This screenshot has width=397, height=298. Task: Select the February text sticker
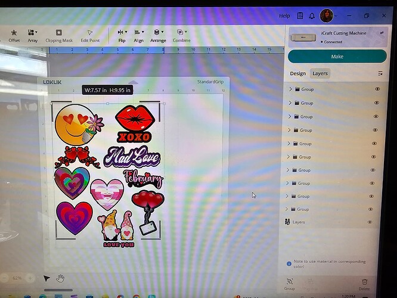[144, 179]
